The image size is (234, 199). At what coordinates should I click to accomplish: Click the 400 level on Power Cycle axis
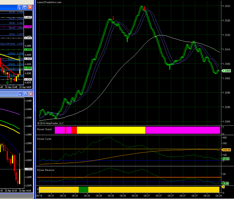(x=225, y=138)
